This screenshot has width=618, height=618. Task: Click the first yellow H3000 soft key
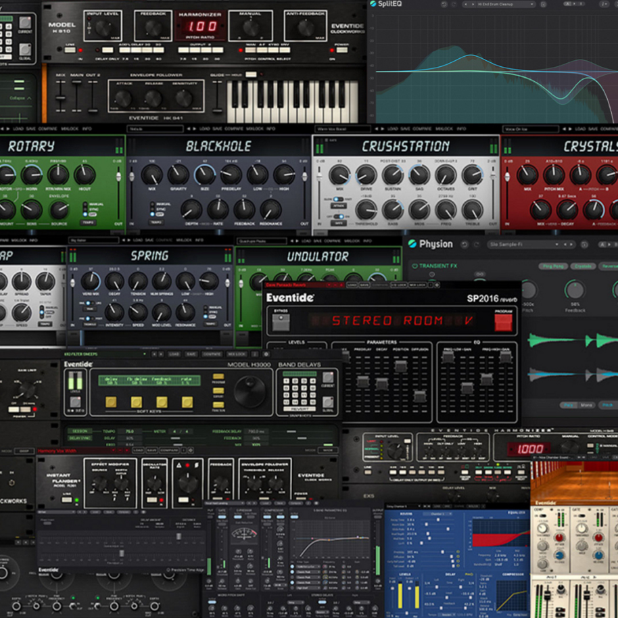point(111,402)
